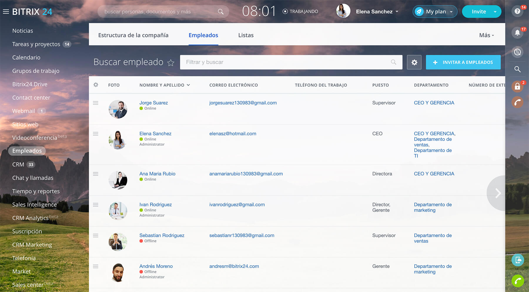The image size is (529, 292).
Task: Toggle the Trabajando workday status
Action: (x=300, y=11)
